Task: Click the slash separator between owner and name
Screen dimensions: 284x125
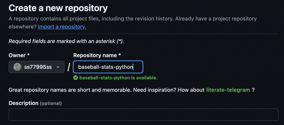Action: point(69,67)
